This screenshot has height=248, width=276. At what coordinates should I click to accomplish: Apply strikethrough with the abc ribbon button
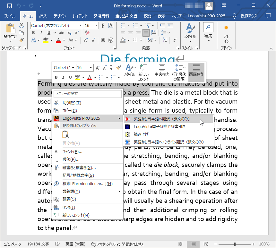[61, 33]
